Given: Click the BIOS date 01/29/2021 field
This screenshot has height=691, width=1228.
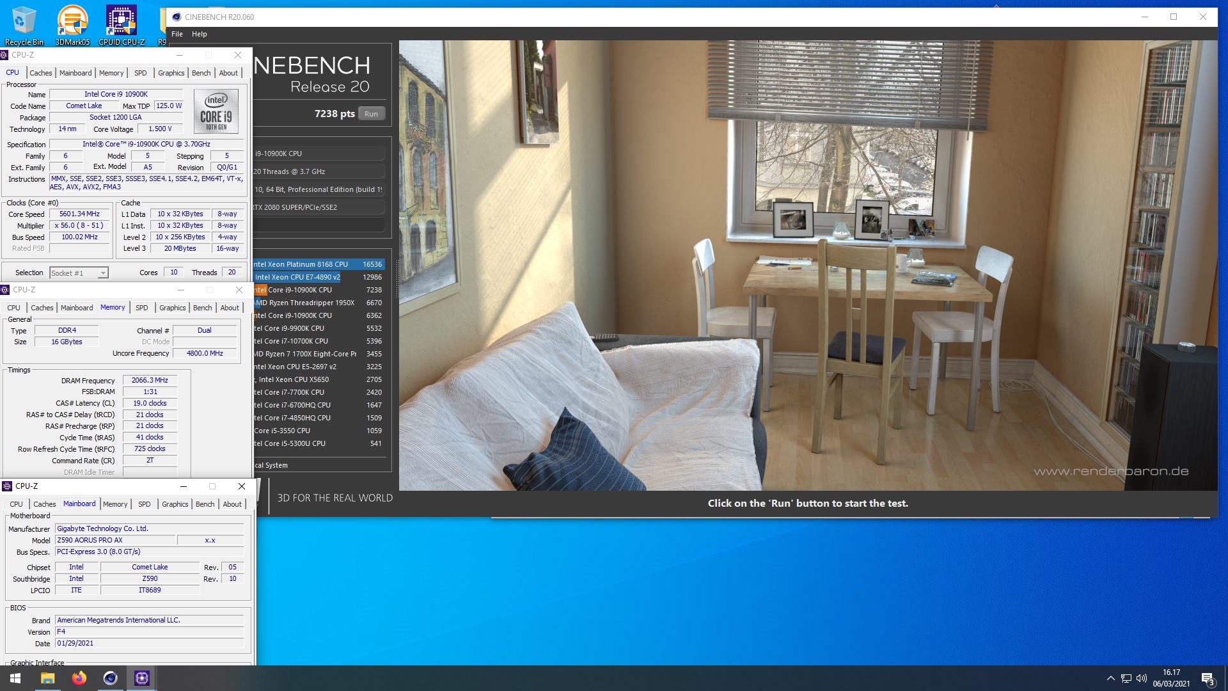Looking at the screenshot, I should 149,644.
